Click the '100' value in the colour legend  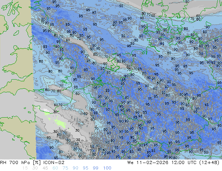pos(107,168)
